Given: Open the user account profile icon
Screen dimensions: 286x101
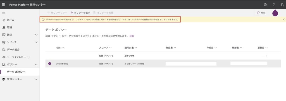Looking at the screenshot, I should pyautogui.click(x=282, y=5).
